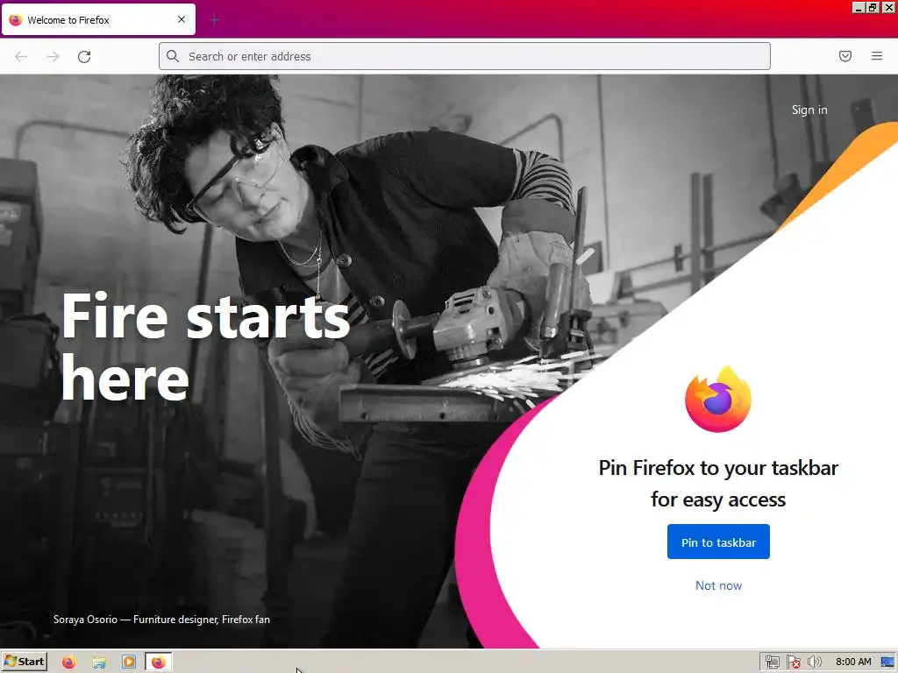Open the Windows Start menu

(24, 662)
